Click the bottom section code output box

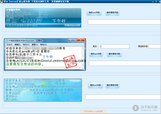(123, 97)
